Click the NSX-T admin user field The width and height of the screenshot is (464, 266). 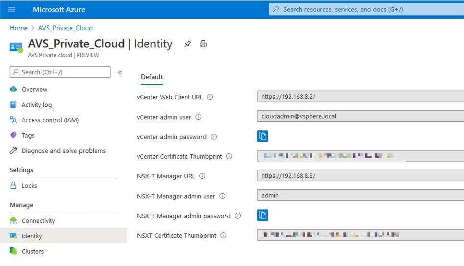click(x=360, y=196)
